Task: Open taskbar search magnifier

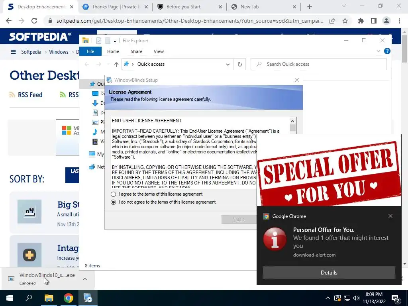Action: click(x=29, y=298)
